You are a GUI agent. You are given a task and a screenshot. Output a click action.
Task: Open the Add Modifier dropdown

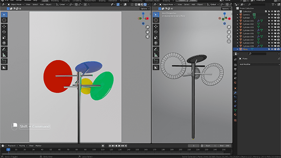coord(259,64)
